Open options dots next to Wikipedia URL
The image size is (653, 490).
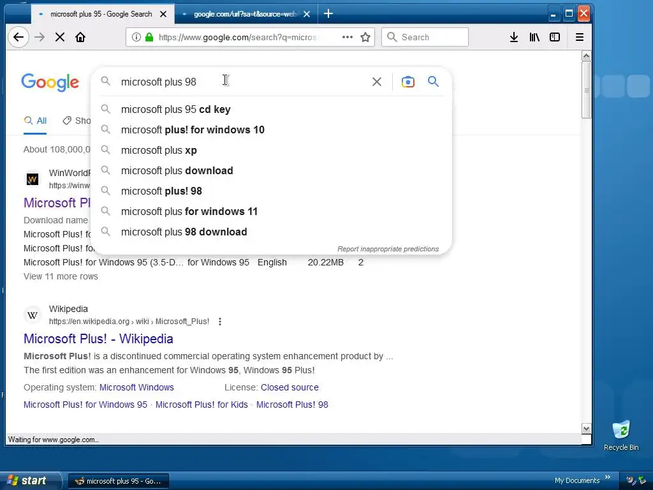(220, 322)
